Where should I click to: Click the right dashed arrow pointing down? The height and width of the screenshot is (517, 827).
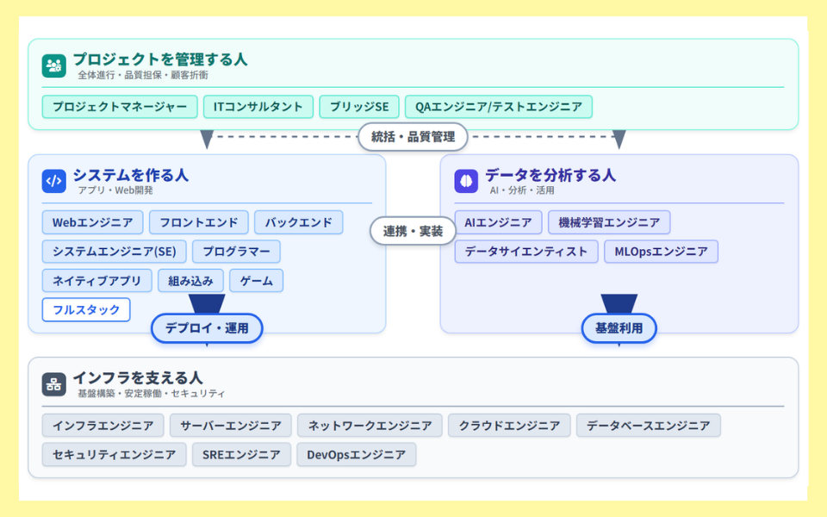(x=619, y=139)
